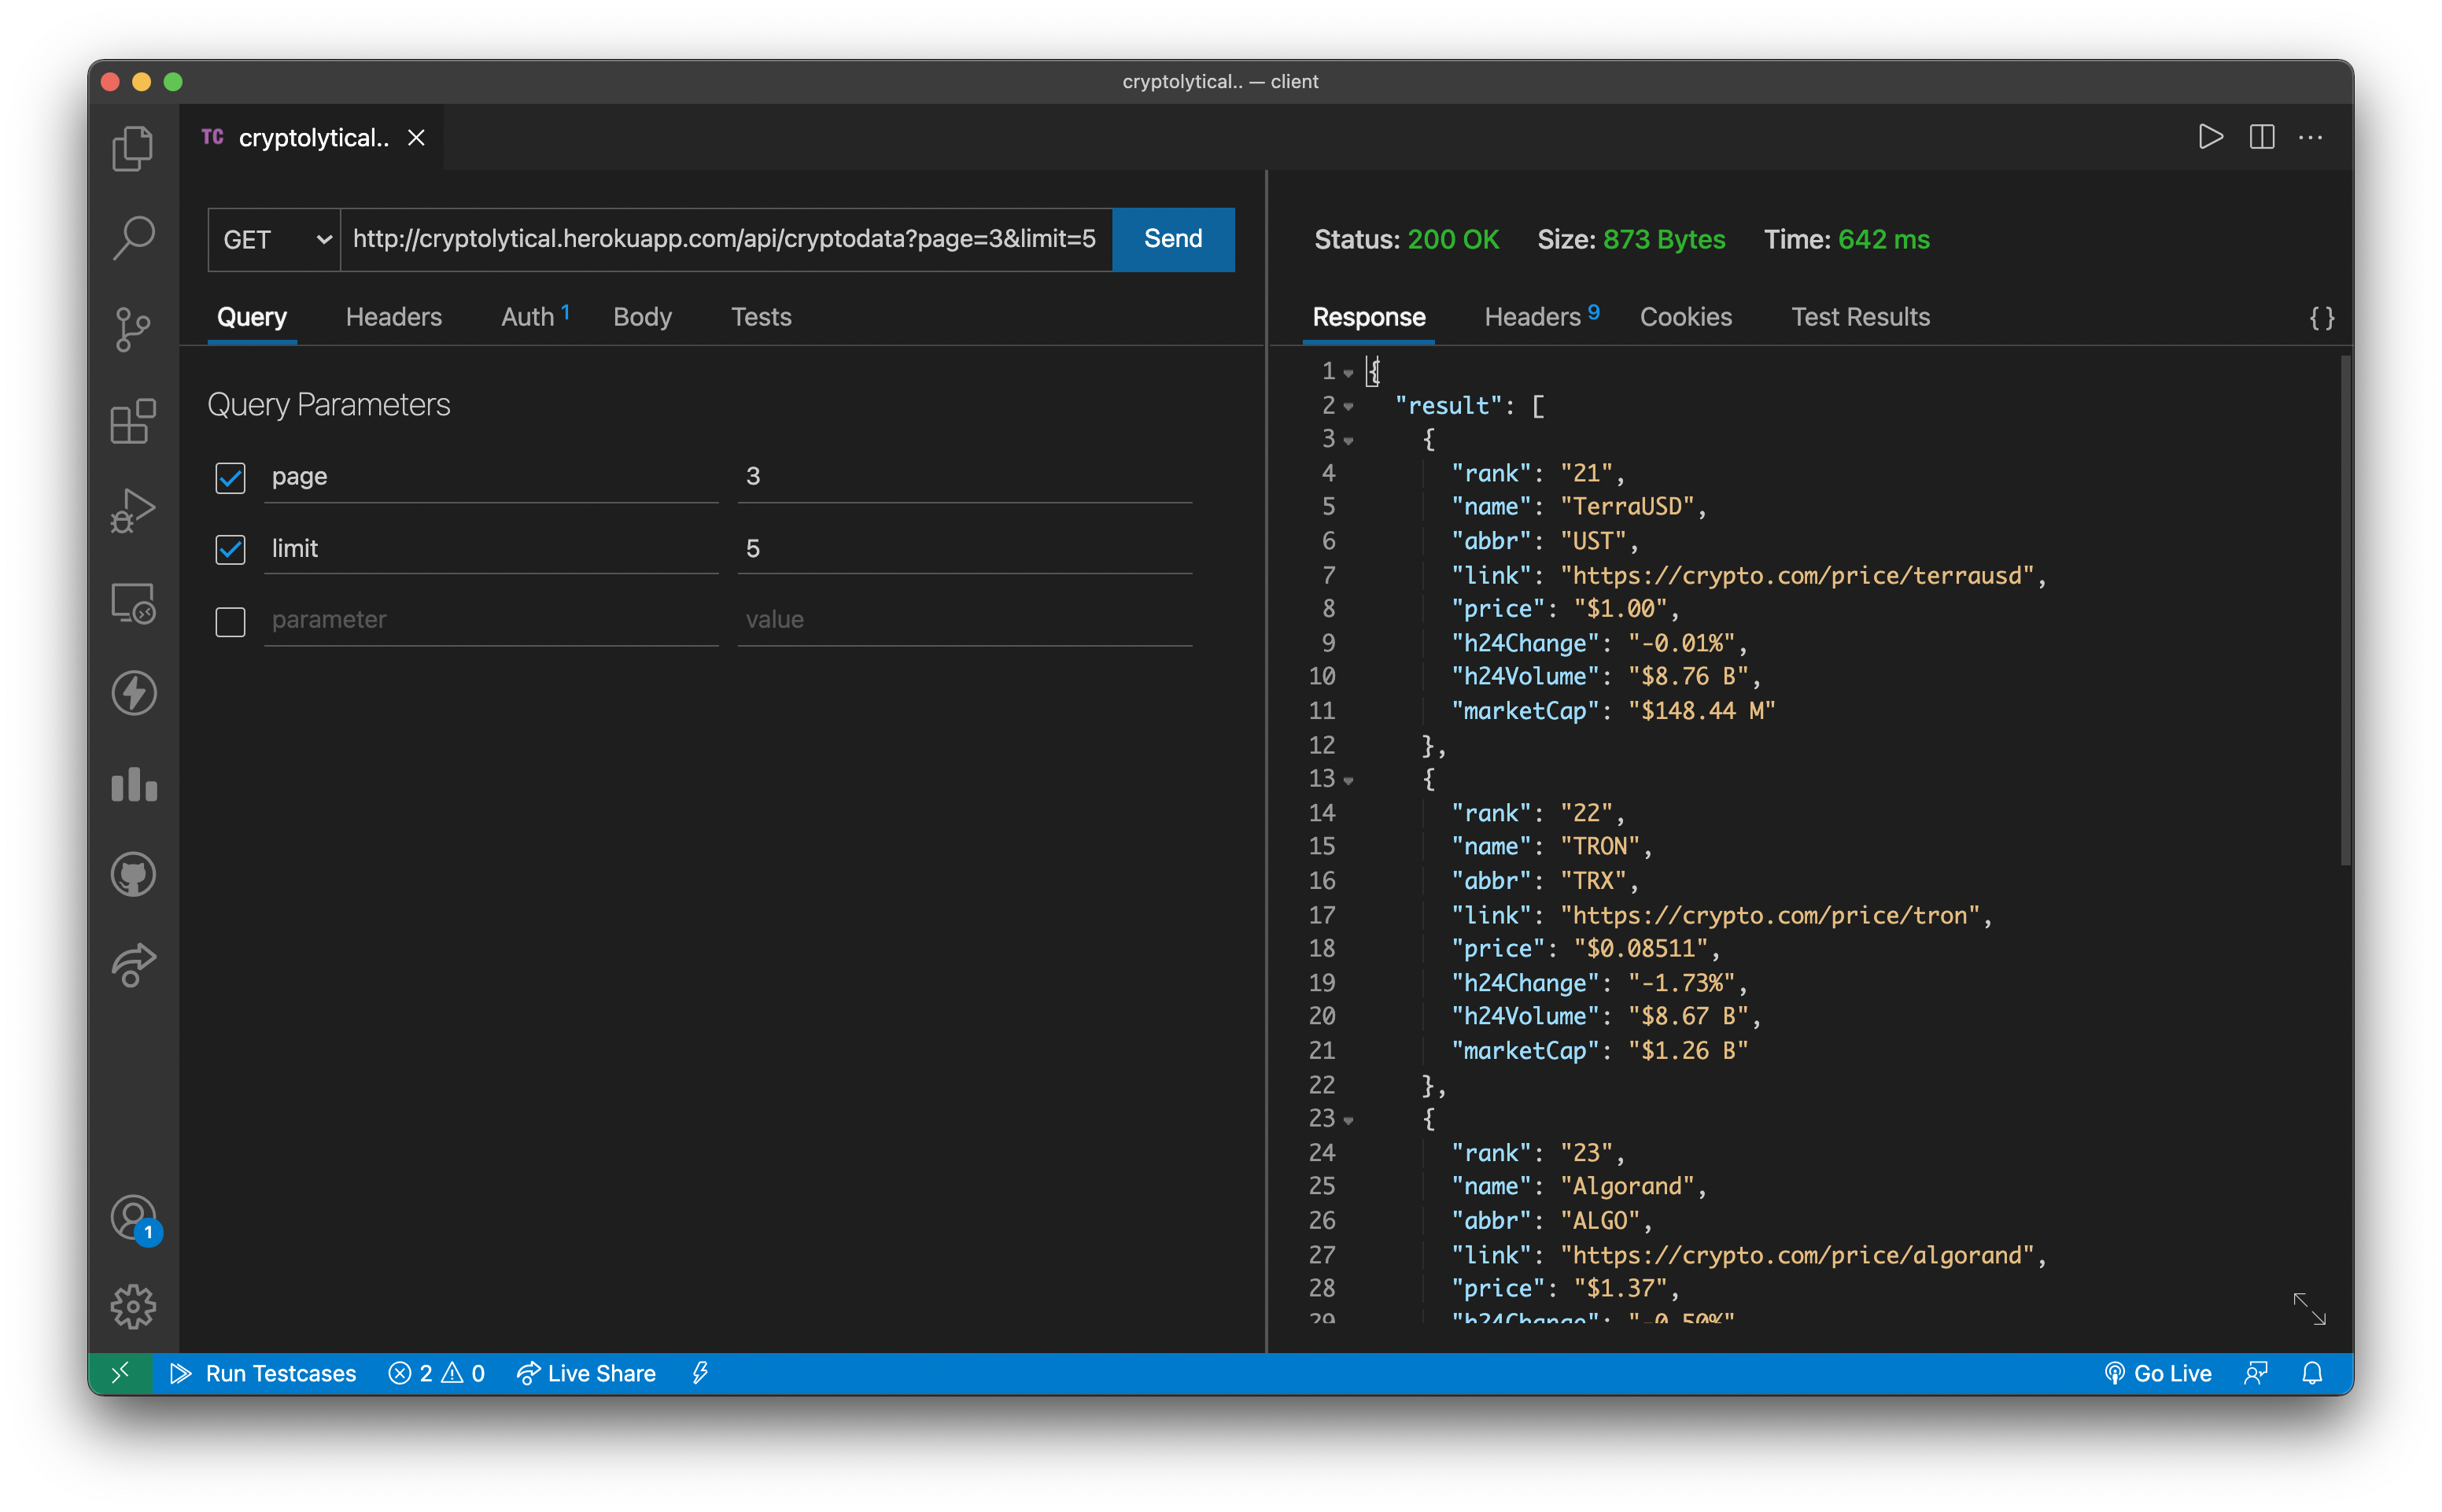Open Remote Explorer monitor icon
This screenshot has height=1512, width=2442.
click(x=133, y=603)
